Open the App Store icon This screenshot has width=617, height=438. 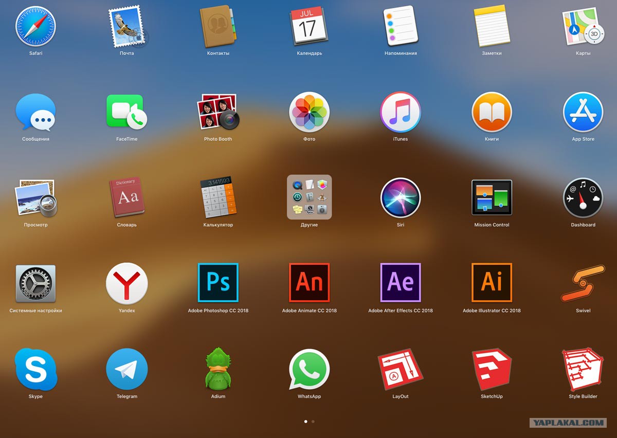click(583, 112)
